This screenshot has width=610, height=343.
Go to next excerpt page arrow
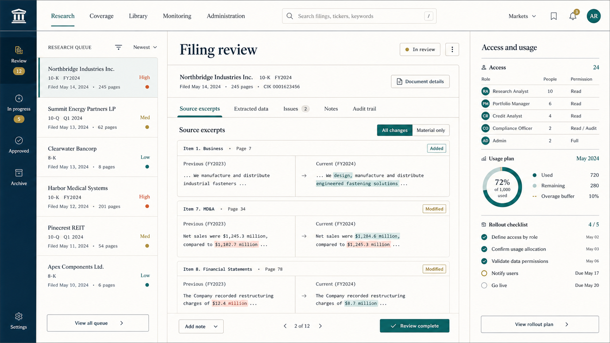[320, 326]
